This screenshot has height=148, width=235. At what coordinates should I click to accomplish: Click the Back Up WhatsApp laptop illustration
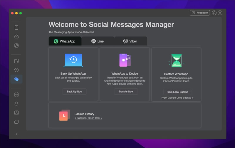pos(73,60)
